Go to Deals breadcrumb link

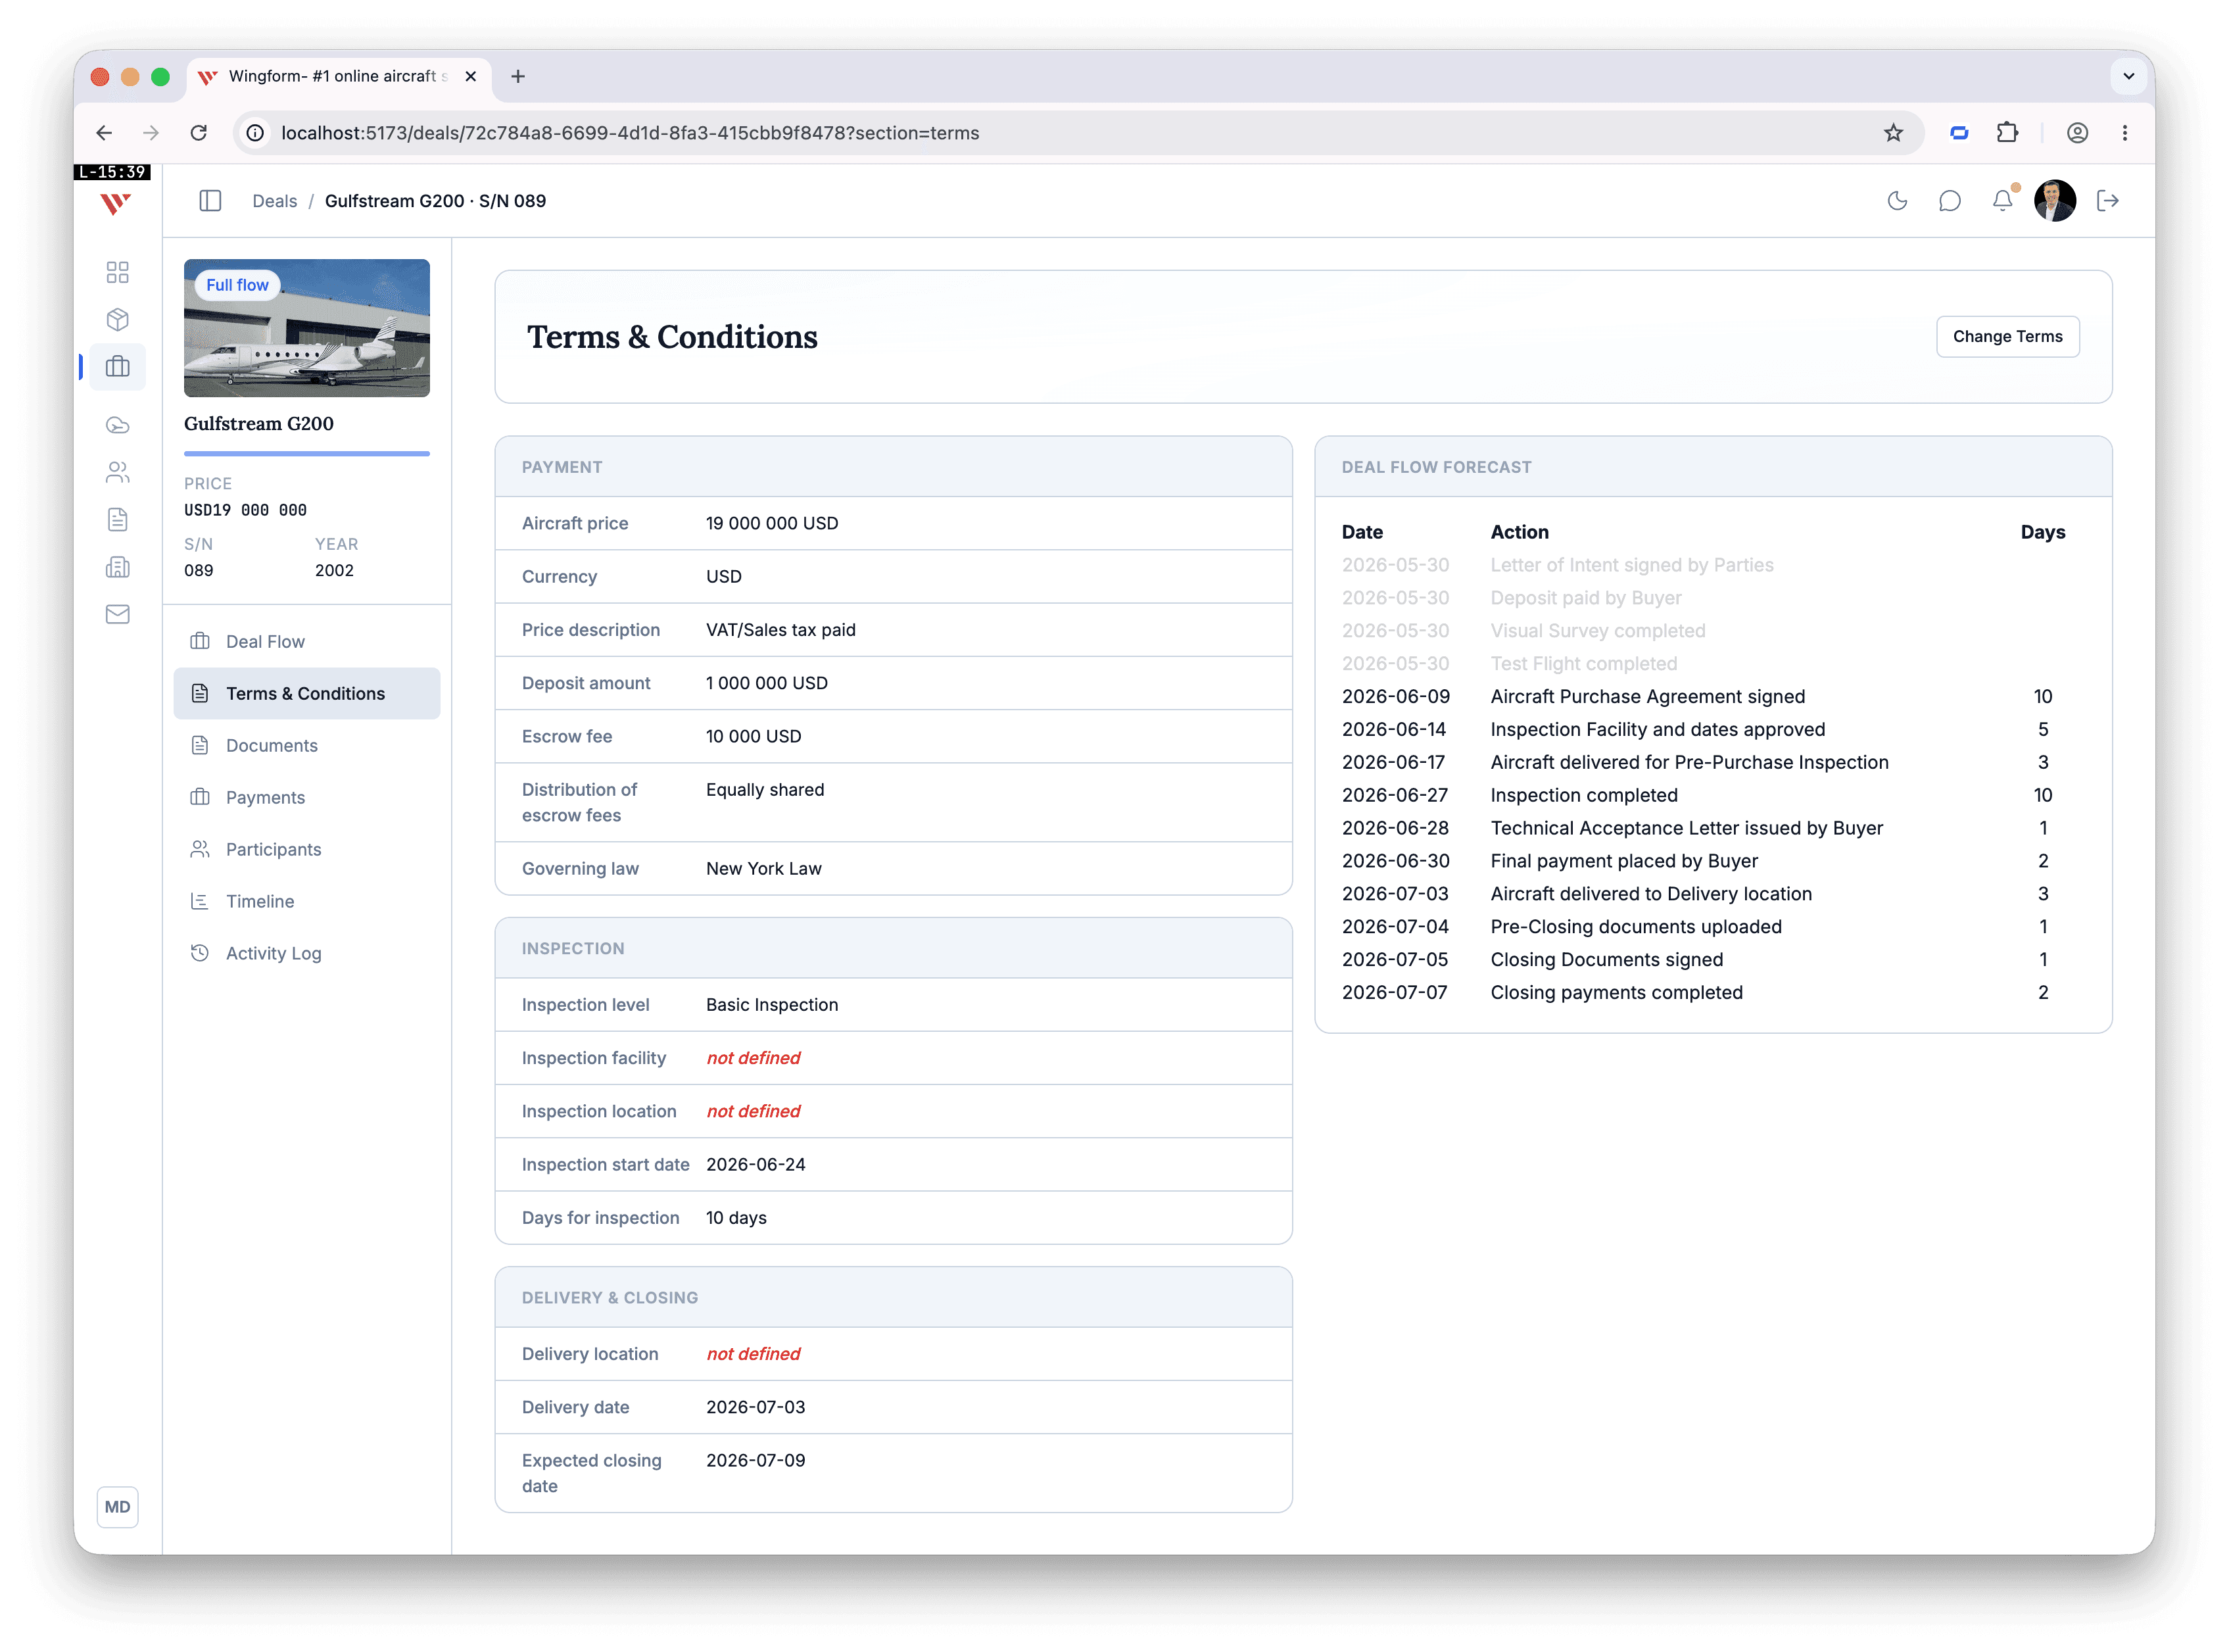click(275, 201)
